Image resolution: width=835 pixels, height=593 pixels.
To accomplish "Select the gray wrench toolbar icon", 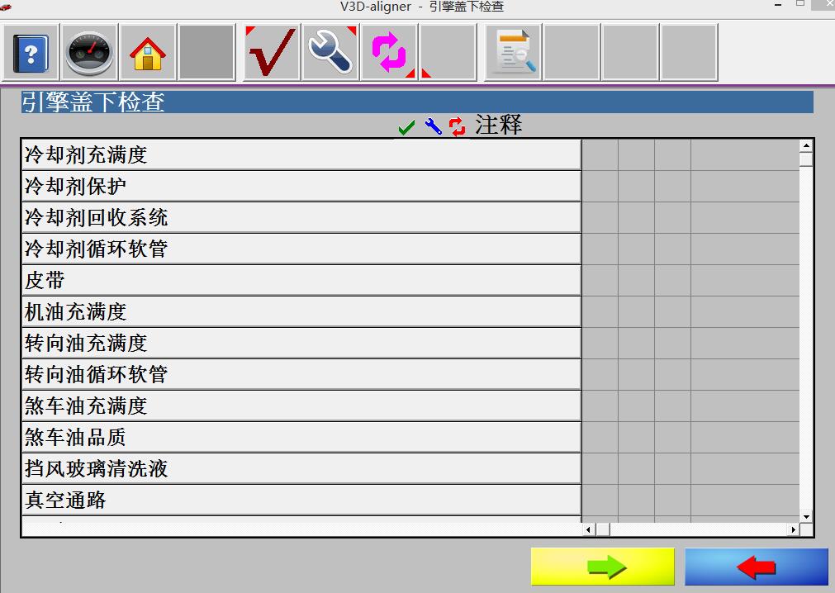I will 330,53.
